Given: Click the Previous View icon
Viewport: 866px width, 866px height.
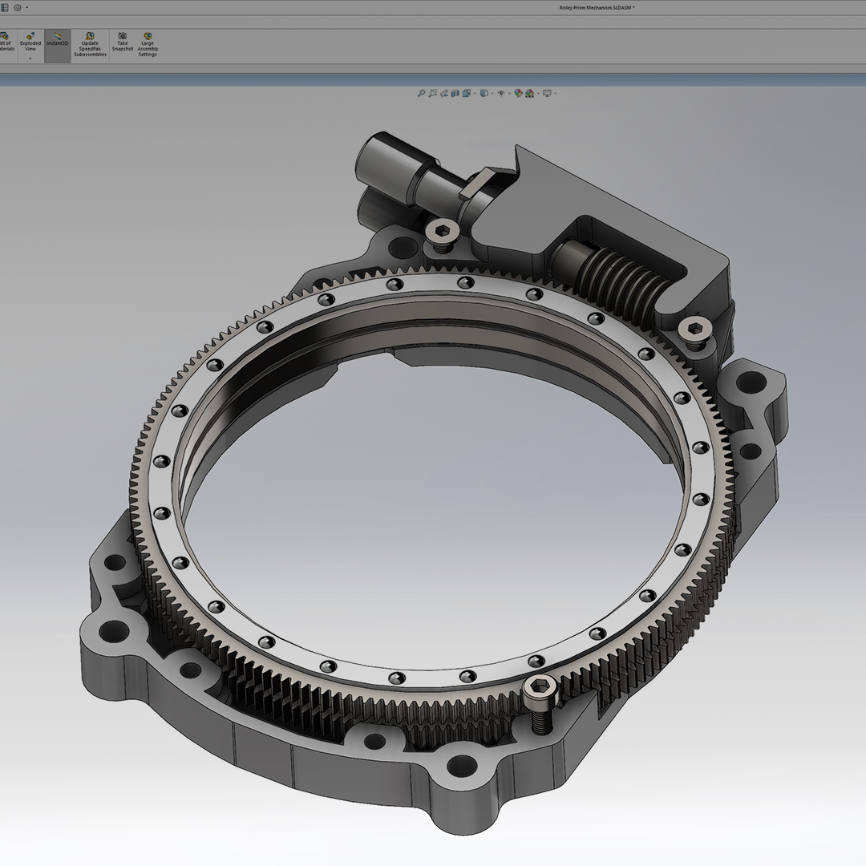Looking at the screenshot, I should (444, 93).
